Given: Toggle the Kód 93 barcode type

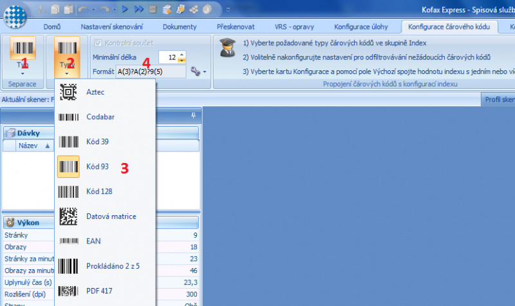Looking at the screenshot, I should pos(105,167).
